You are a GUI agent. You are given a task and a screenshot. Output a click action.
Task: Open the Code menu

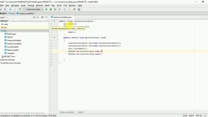click(x=23, y=6)
